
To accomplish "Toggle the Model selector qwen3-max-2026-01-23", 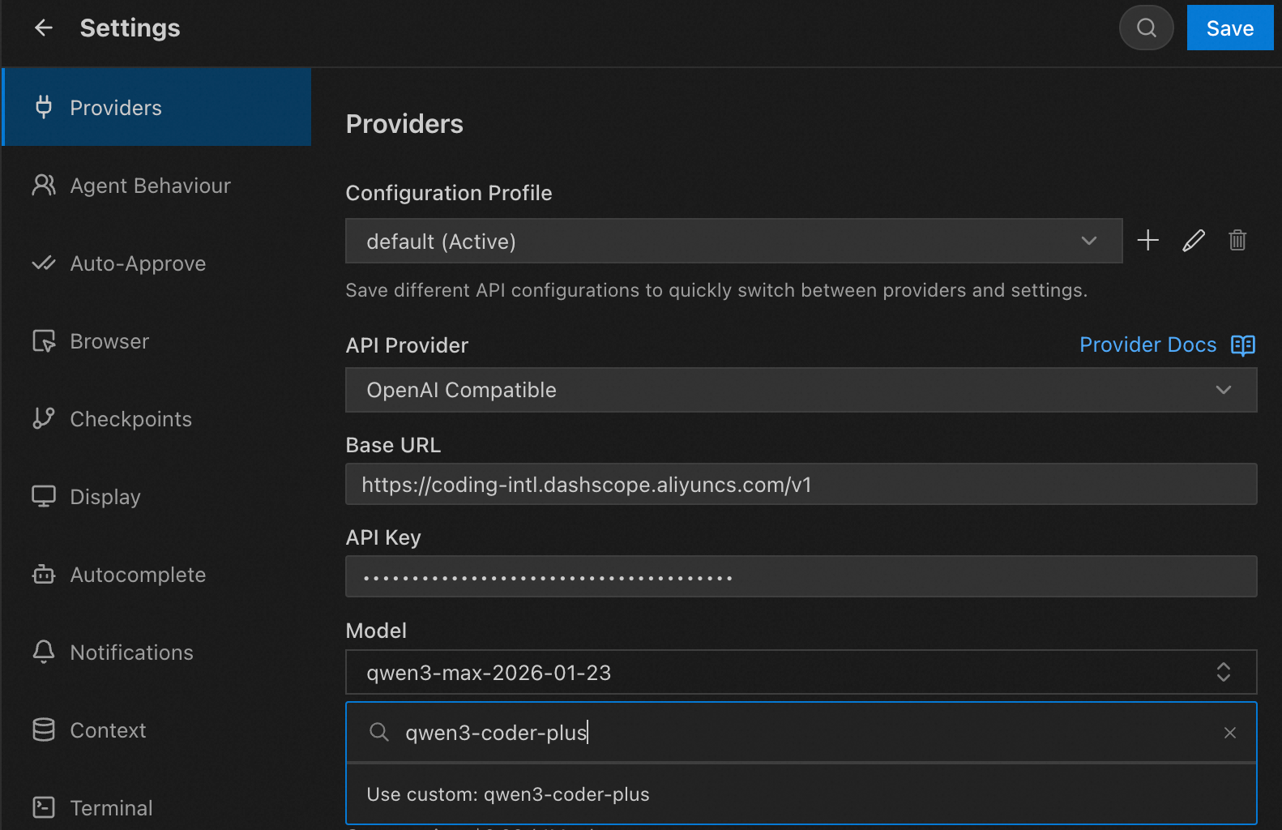I will coord(801,672).
